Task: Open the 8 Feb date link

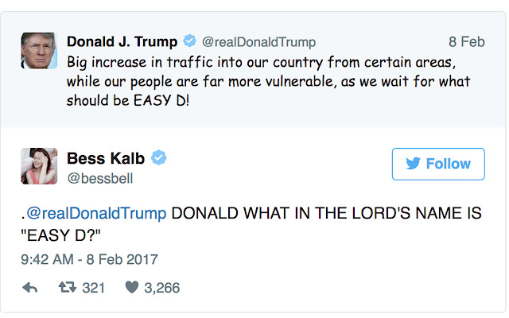Action: tap(466, 42)
